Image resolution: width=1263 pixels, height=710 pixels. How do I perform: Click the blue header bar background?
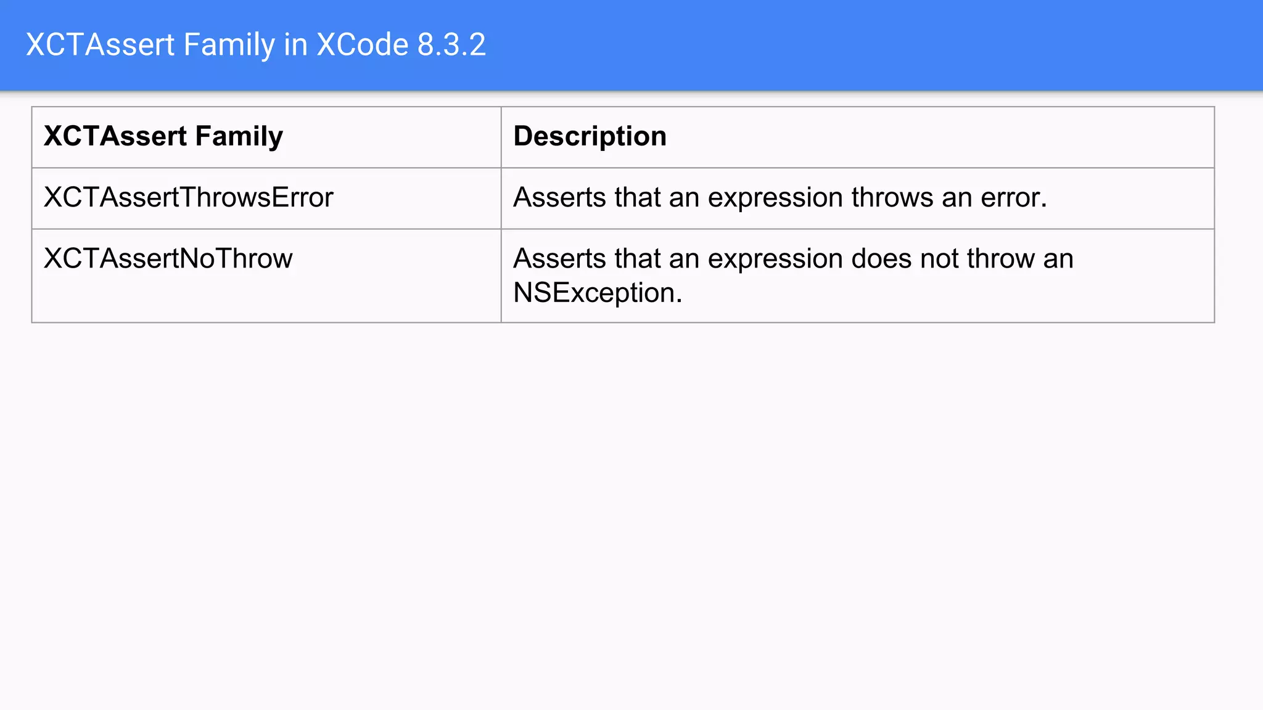click(863, 45)
